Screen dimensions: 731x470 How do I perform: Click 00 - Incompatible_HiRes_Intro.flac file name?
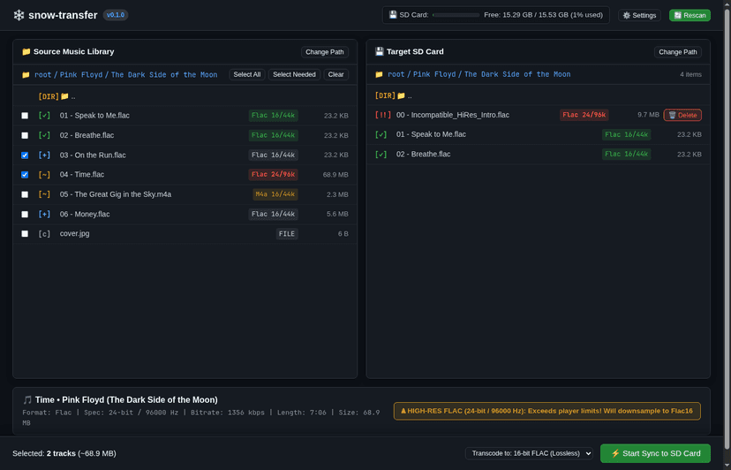click(x=453, y=115)
